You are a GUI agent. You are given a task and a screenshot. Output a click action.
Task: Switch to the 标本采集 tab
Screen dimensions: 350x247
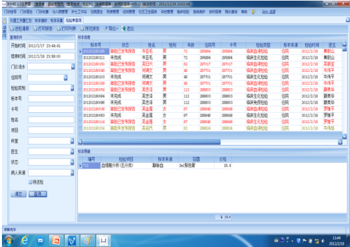click(x=56, y=21)
